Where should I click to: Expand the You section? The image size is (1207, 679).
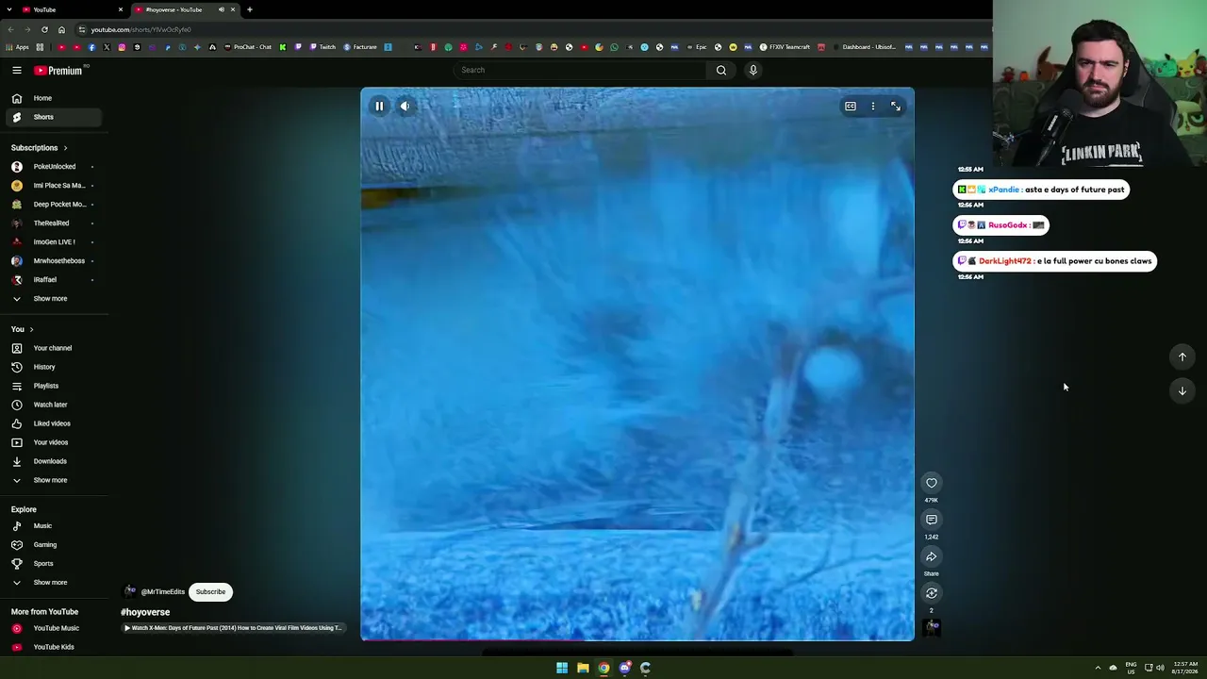coord(23,329)
